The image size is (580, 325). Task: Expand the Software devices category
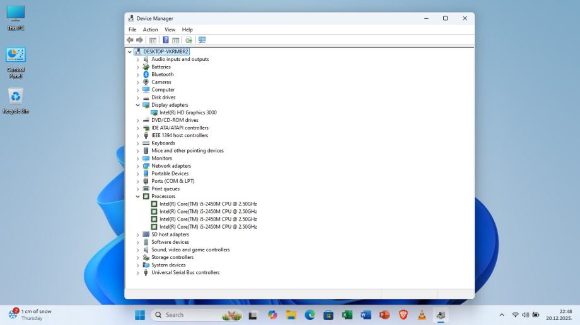pyautogui.click(x=137, y=243)
